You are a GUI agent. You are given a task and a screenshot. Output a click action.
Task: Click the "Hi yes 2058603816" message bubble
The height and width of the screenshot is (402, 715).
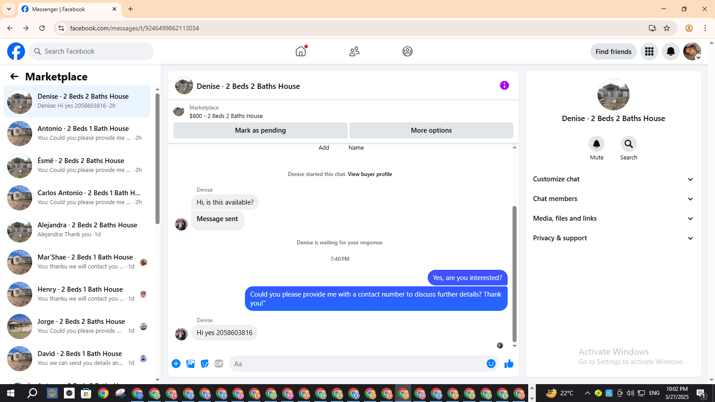coord(224,333)
